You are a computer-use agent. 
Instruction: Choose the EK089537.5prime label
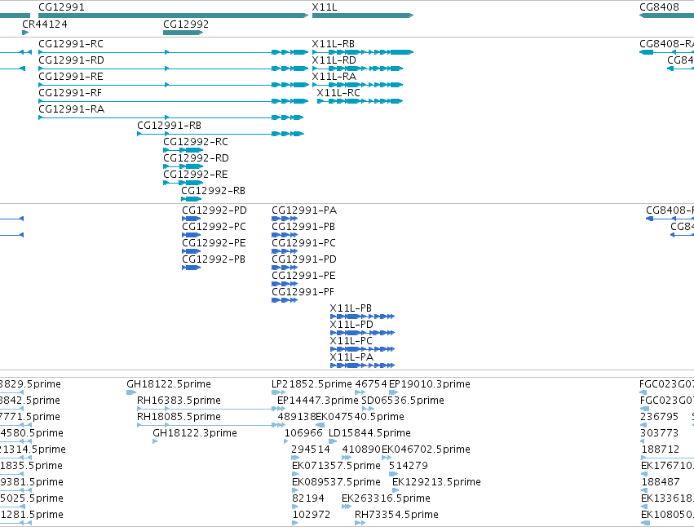336,482
